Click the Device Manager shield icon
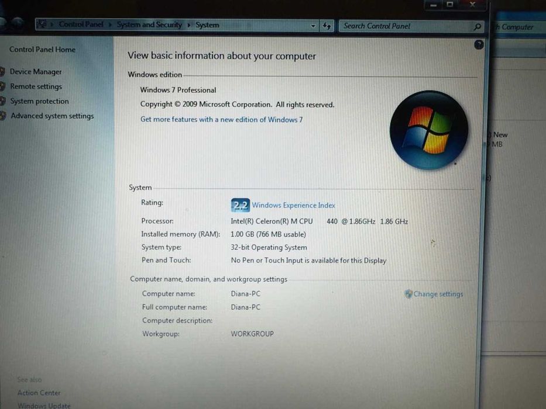 pyautogui.click(x=2, y=72)
